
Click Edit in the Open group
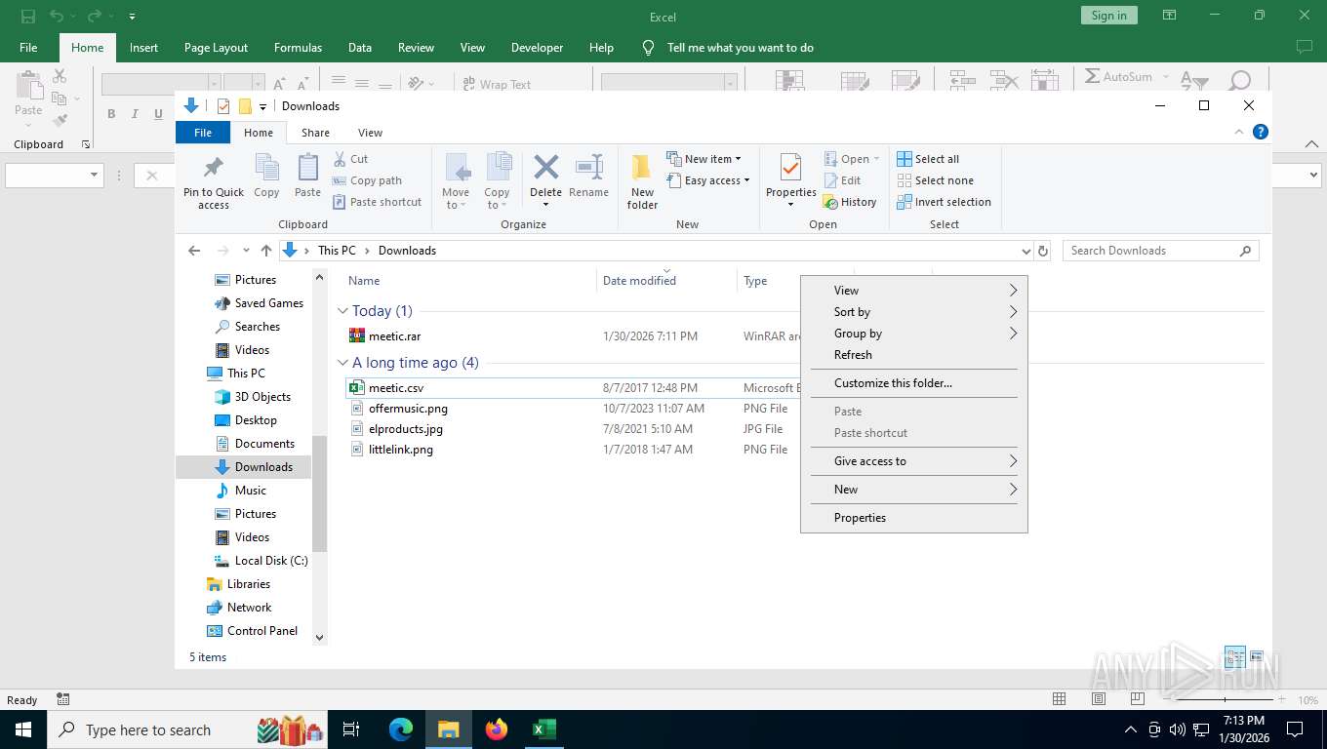(842, 180)
